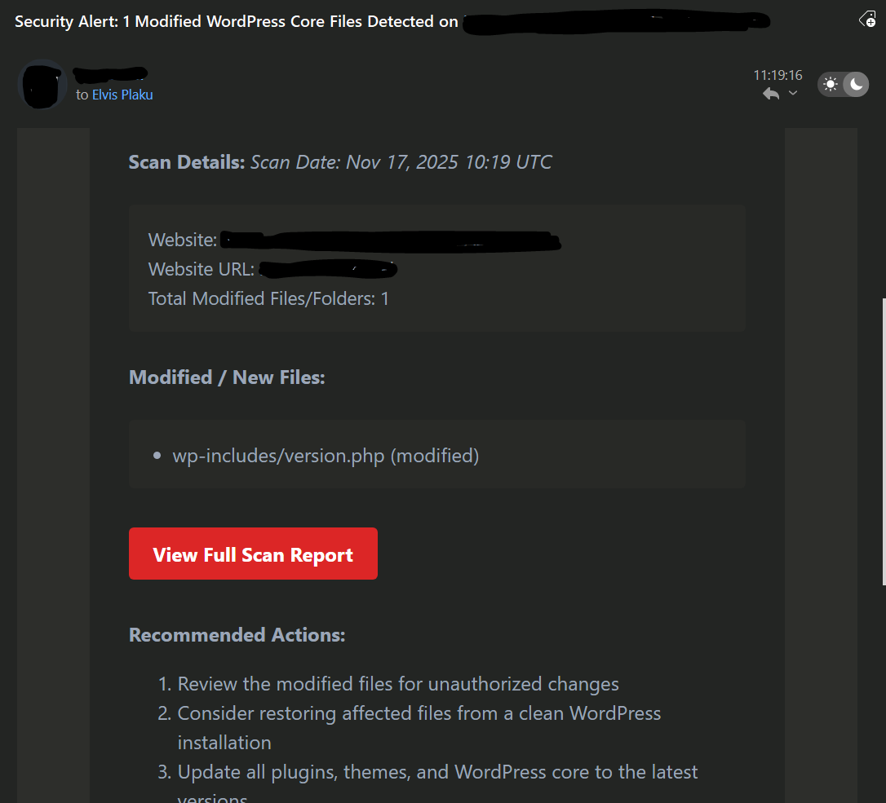Click the reply icon below the timestamp
The height and width of the screenshot is (803, 886).
point(770,93)
